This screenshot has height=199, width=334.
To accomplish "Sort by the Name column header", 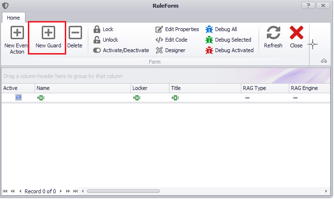I will [x=83, y=88].
